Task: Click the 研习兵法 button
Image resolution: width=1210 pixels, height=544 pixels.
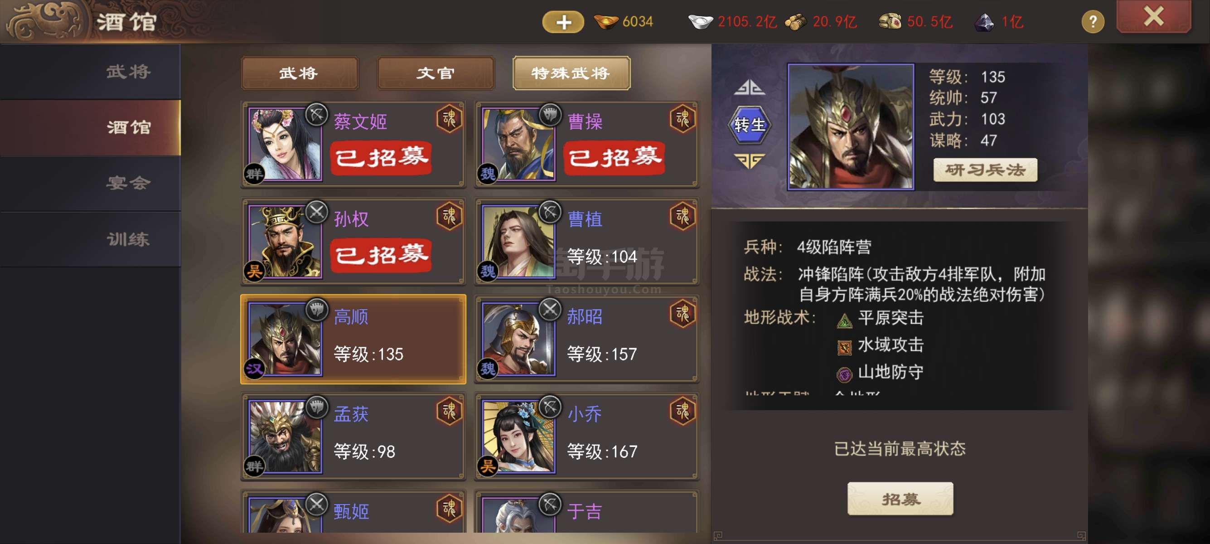Action: [985, 170]
